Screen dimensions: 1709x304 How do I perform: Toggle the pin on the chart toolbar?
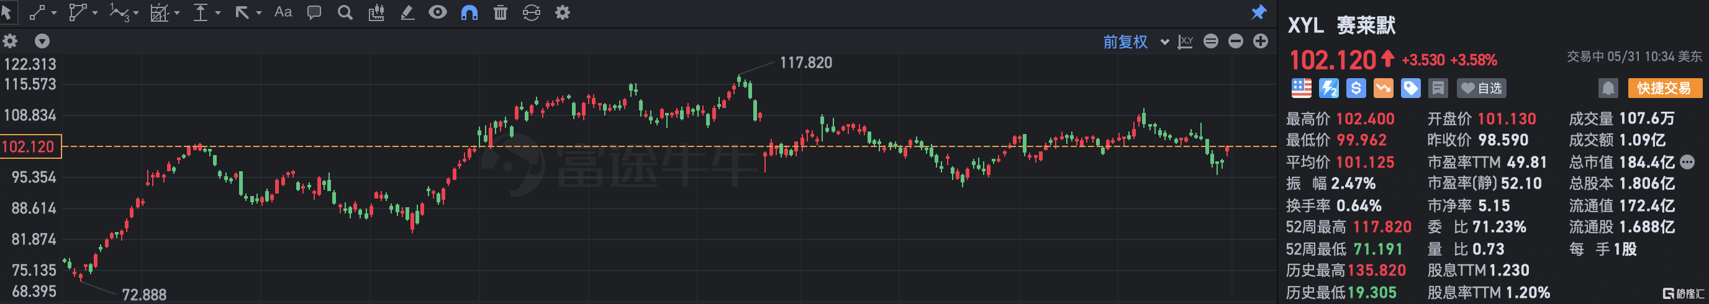[1259, 12]
